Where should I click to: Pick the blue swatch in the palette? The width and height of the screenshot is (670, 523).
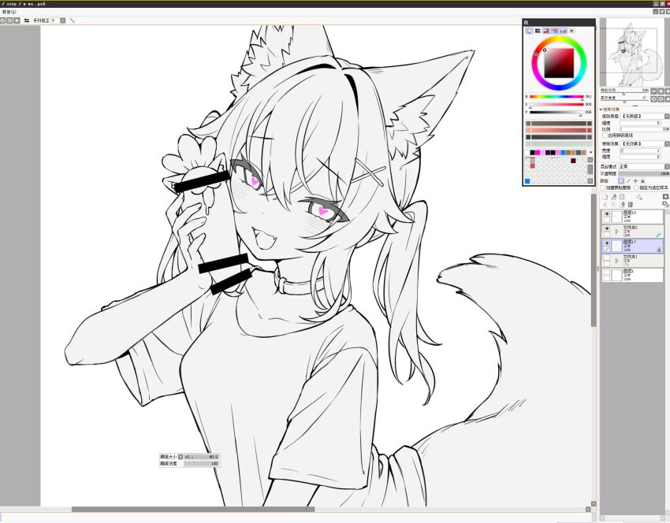(527, 181)
